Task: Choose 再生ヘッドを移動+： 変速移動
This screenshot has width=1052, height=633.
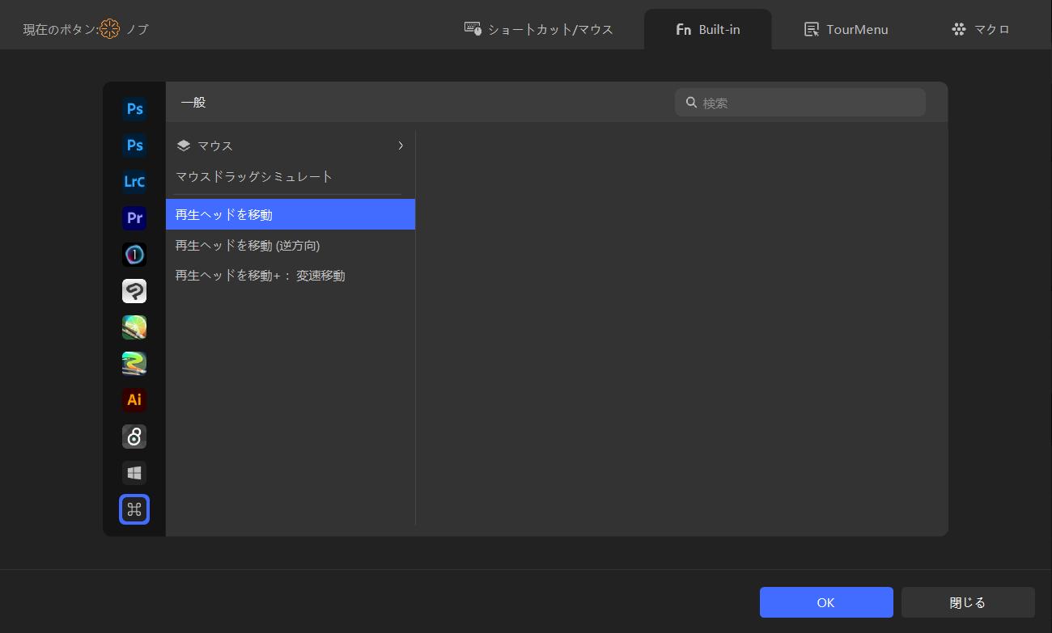Action: (x=261, y=276)
